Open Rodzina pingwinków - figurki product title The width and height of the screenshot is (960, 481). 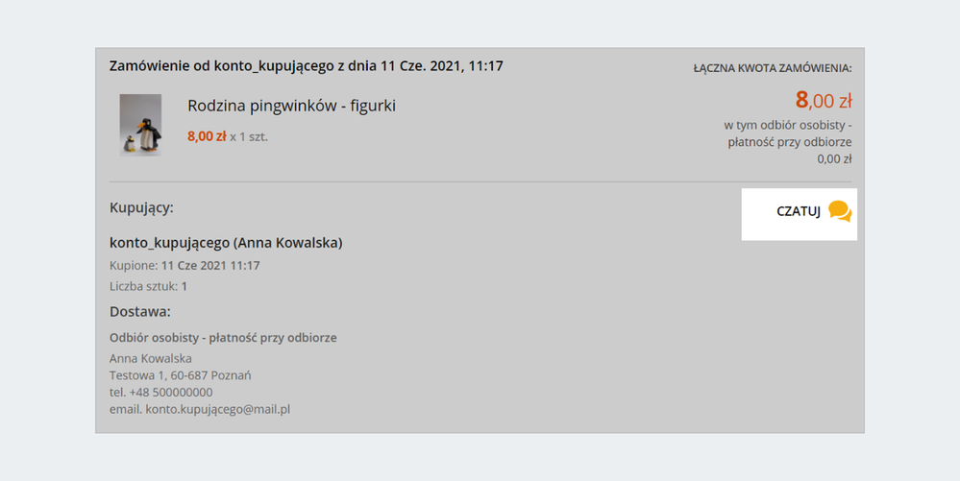coord(291,106)
